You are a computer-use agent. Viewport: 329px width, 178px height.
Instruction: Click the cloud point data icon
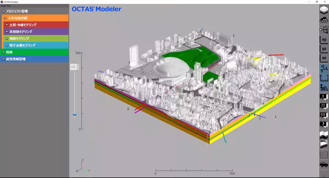(324, 20)
